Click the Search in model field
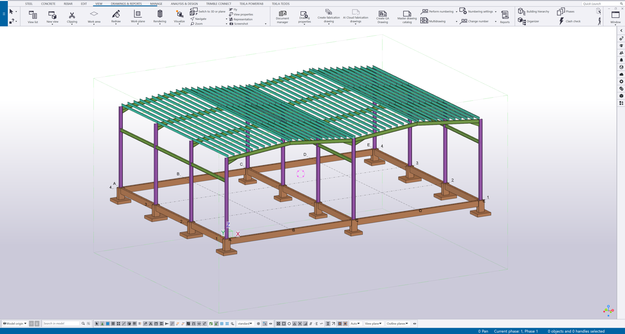Viewport: 625px width, 334px height. click(61, 323)
